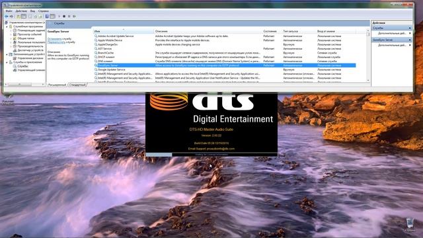The height and width of the screenshot is (238, 423).
Task: Sort by the Вход от имени column
Action: [336, 31]
